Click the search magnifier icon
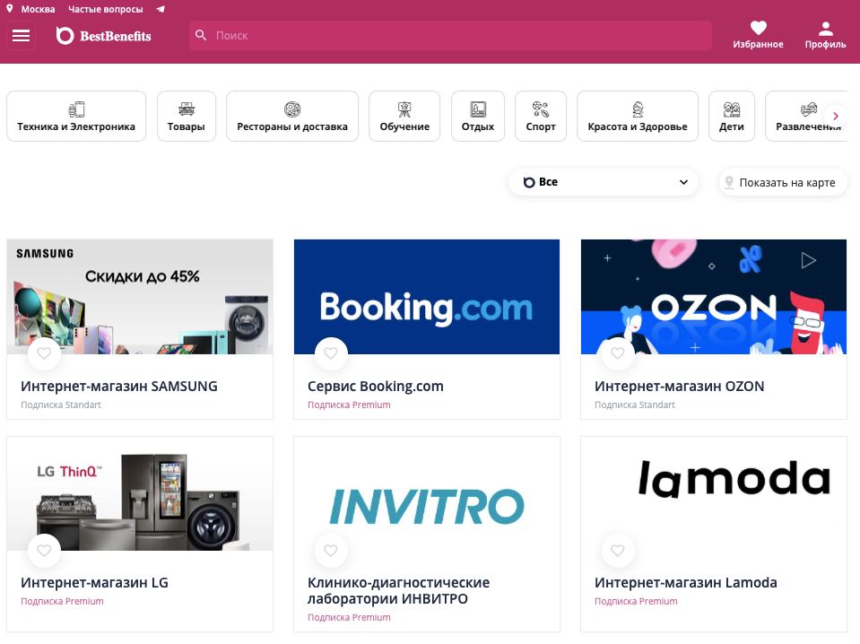 (x=201, y=35)
